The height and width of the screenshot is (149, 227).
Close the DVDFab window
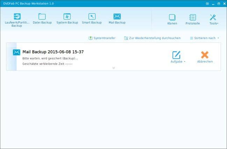(x=225, y=4)
